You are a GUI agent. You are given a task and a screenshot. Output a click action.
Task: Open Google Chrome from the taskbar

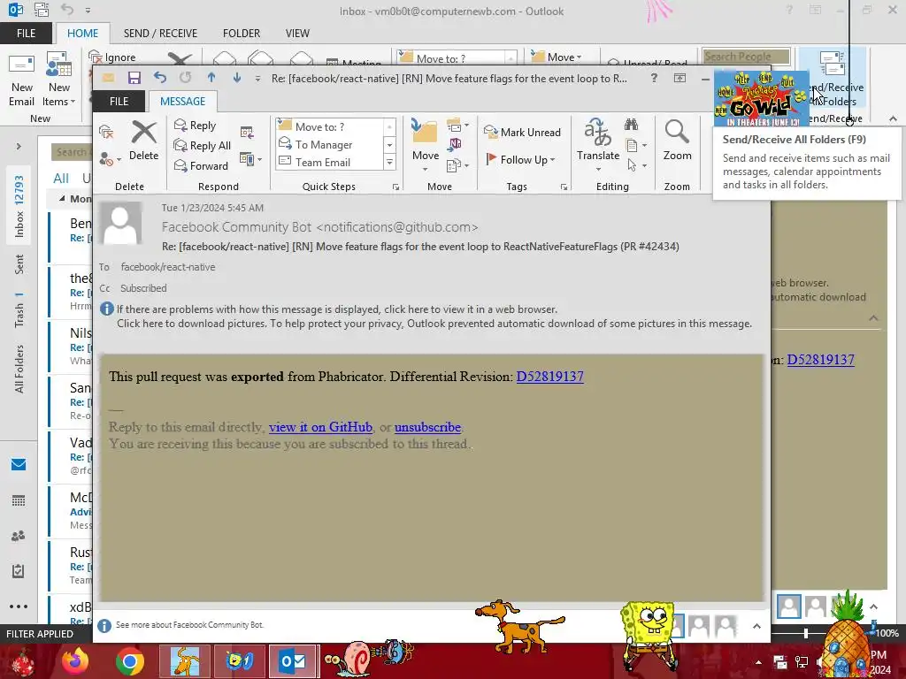[129, 661]
